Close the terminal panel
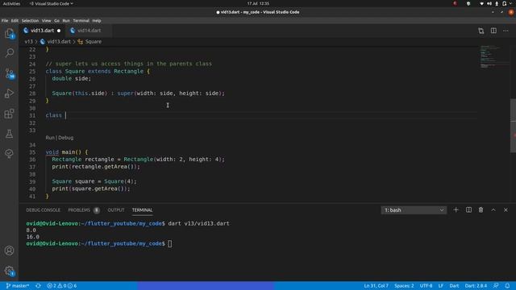516x290 pixels. coord(506,209)
